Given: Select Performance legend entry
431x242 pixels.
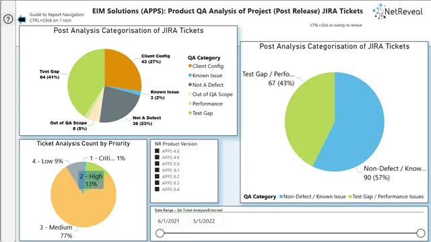Looking at the screenshot, I should [x=205, y=104].
